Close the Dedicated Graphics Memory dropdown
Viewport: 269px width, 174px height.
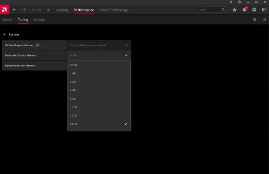[x=126, y=55]
